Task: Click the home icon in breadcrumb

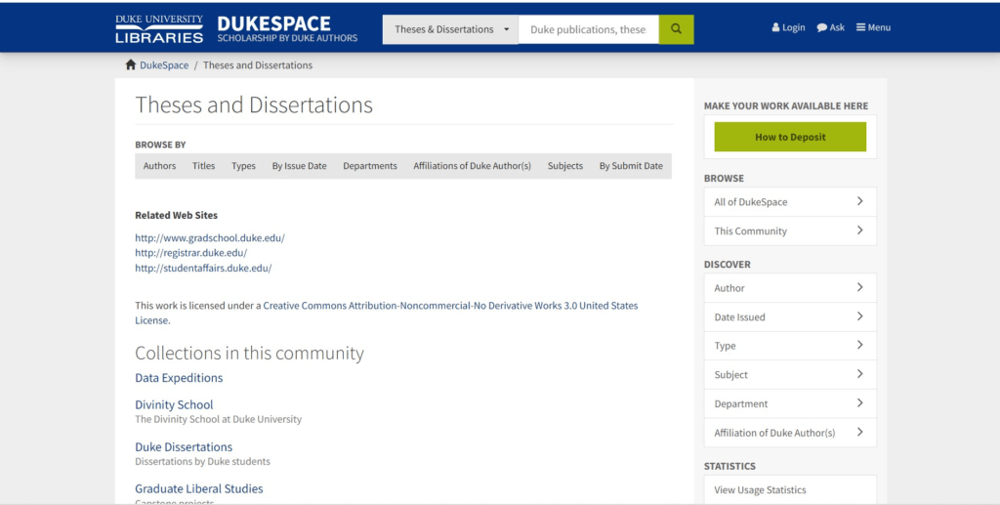Action: 131,65
